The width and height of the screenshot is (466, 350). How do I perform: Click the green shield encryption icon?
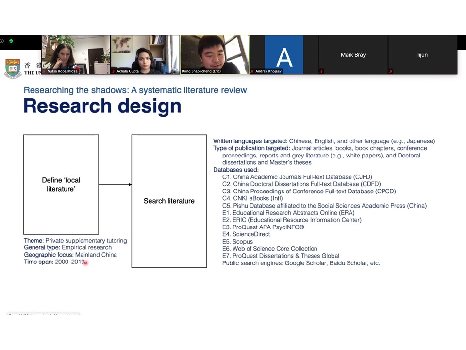pos(11,41)
